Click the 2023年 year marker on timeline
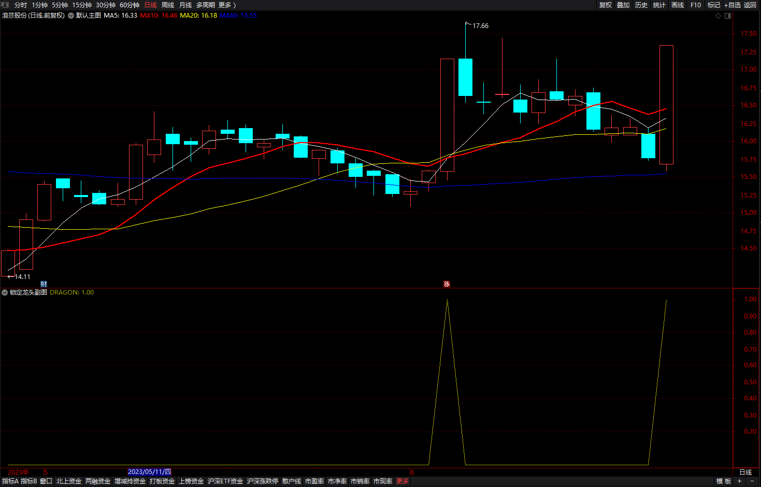 pyautogui.click(x=18, y=472)
